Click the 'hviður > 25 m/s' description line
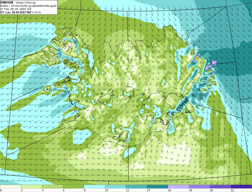The height and width of the screenshot is (192, 252). coord(28,6)
